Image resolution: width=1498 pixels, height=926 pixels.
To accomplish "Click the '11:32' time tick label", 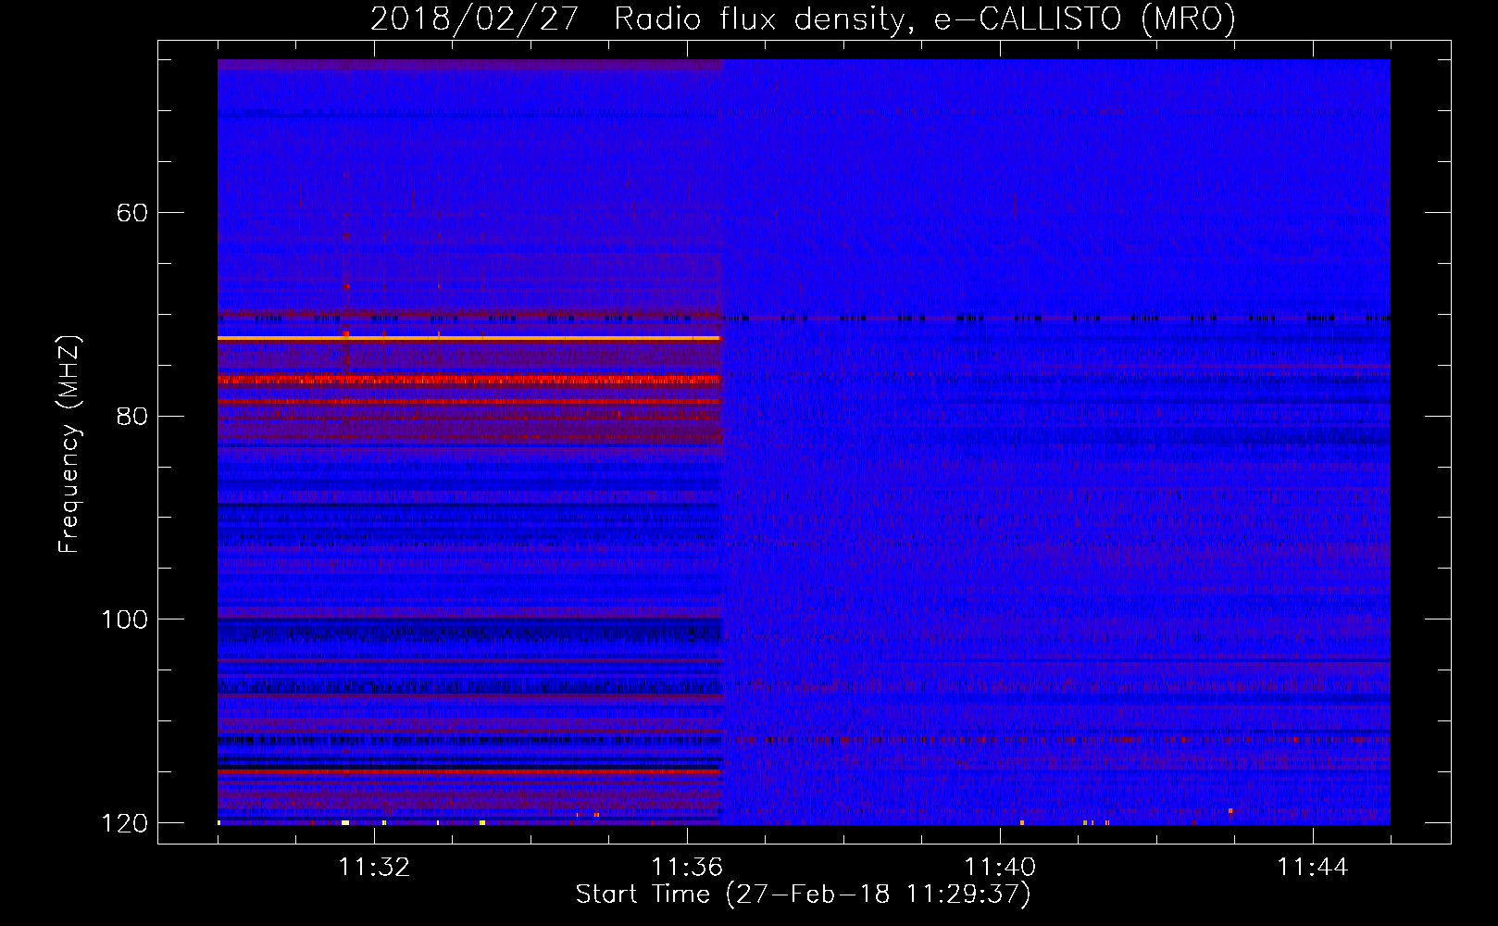I will [x=374, y=868].
